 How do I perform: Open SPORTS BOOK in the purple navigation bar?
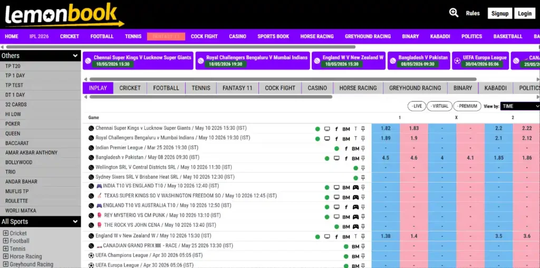273,36
